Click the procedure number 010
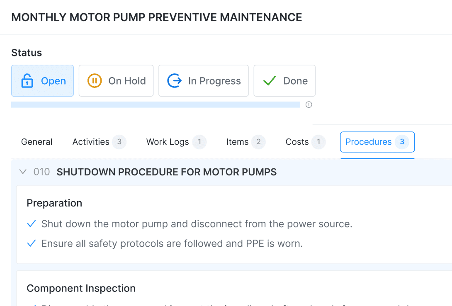 point(41,172)
